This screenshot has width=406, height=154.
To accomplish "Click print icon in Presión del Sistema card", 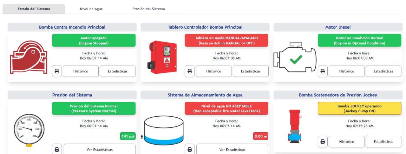I will (57, 149).
